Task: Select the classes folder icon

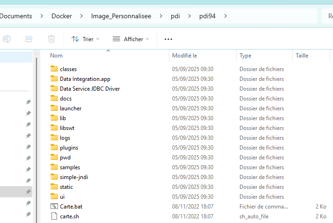Action: (x=54, y=69)
